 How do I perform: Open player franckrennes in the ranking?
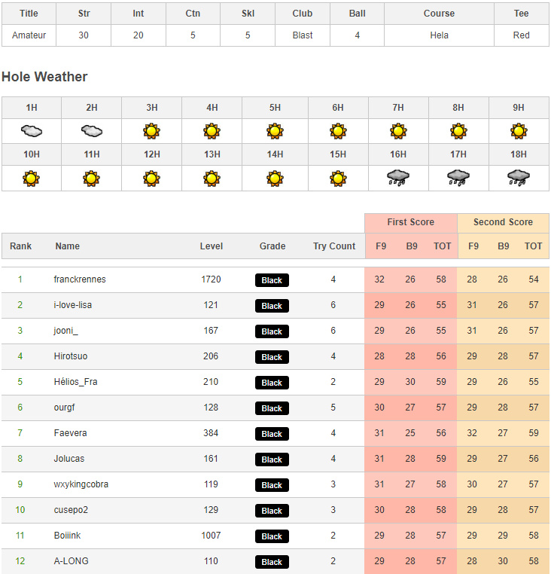click(80, 279)
